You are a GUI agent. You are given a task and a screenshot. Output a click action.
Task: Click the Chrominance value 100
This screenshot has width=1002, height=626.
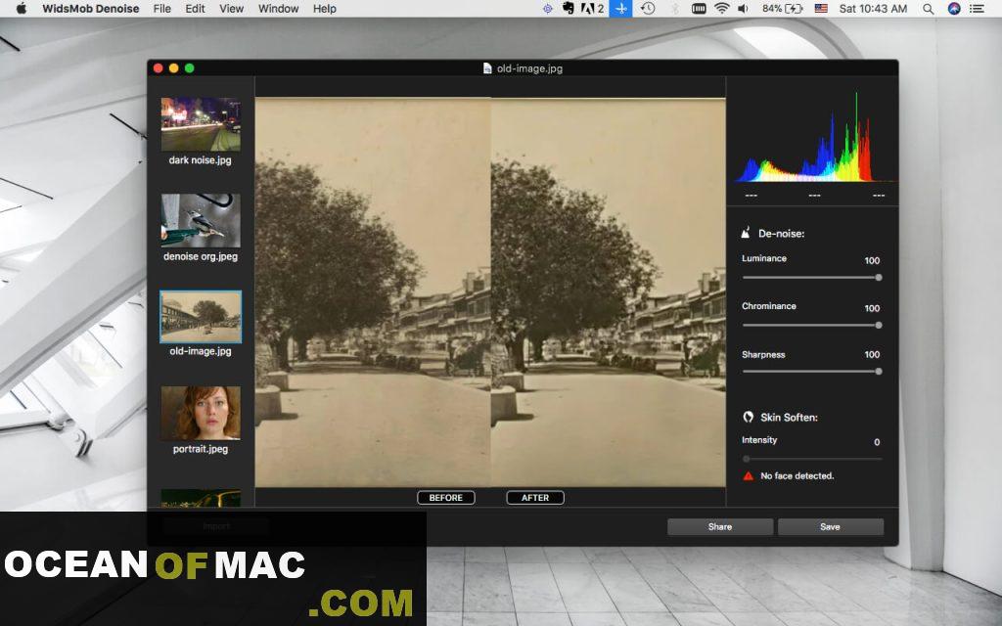[x=872, y=308]
